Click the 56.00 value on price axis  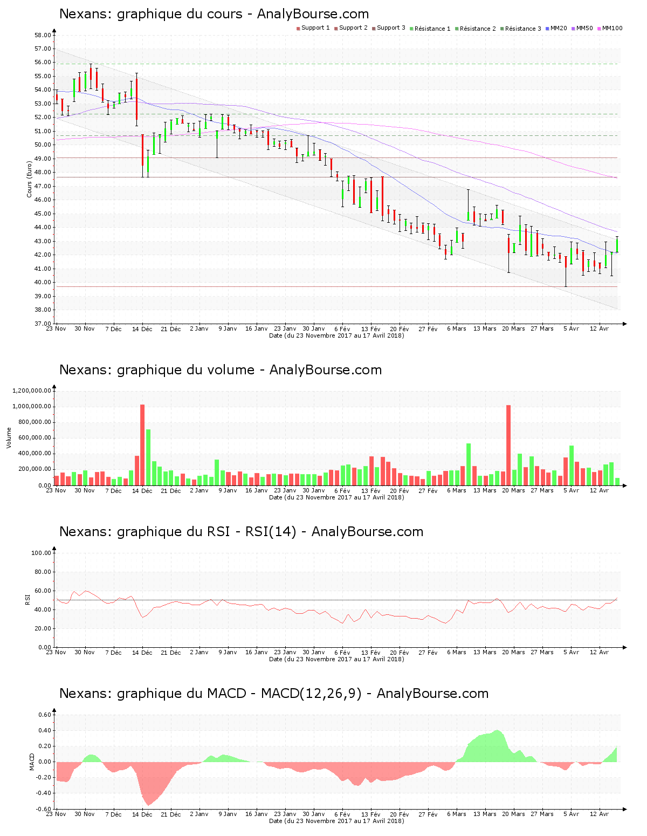(43, 63)
